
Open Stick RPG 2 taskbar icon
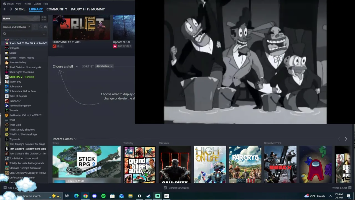coord(166,196)
